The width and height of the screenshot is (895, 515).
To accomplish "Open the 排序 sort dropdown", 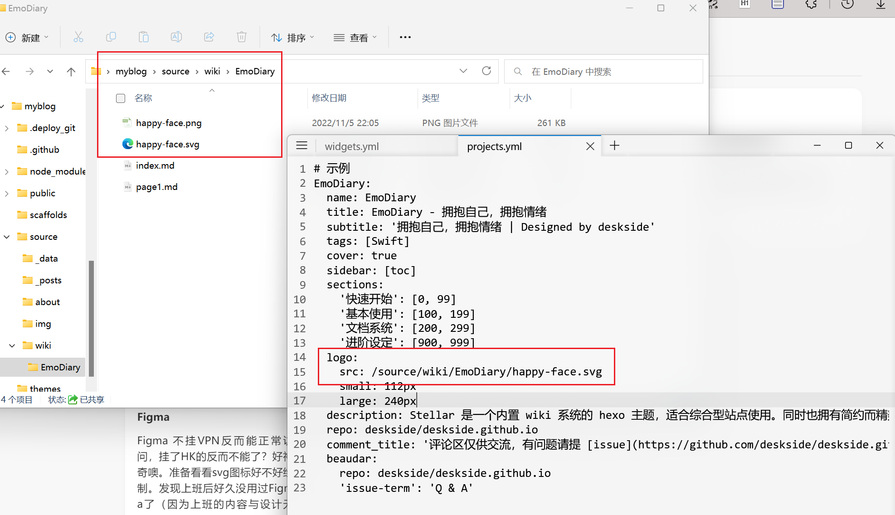I will pyautogui.click(x=293, y=38).
